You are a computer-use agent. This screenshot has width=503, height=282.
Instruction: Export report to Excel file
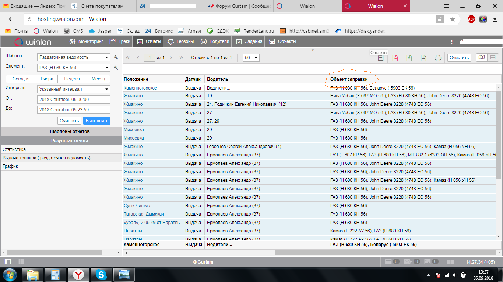(x=409, y=58)
